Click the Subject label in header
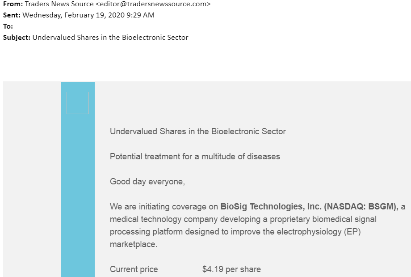 pos(17,37)
